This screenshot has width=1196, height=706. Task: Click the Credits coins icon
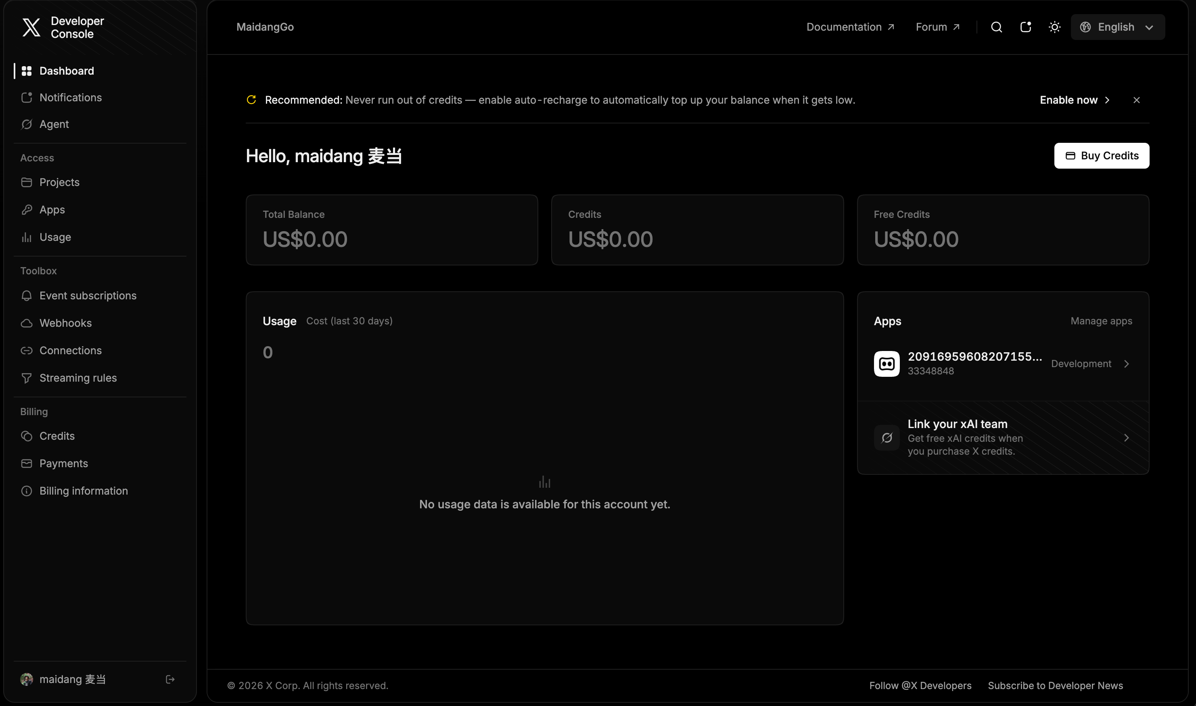point(27,436)
